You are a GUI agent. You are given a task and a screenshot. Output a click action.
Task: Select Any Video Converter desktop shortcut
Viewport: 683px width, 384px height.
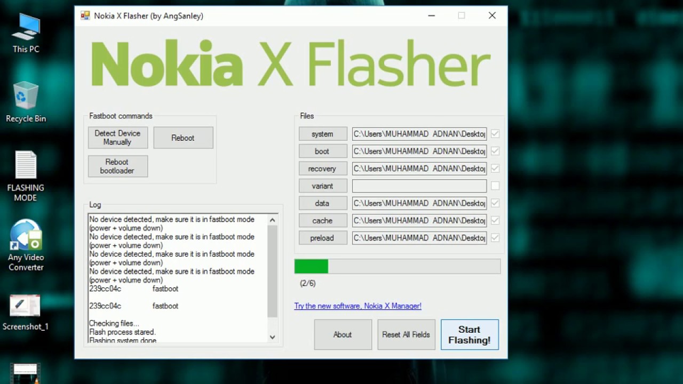pyautogui.click(x=26, y=245)
